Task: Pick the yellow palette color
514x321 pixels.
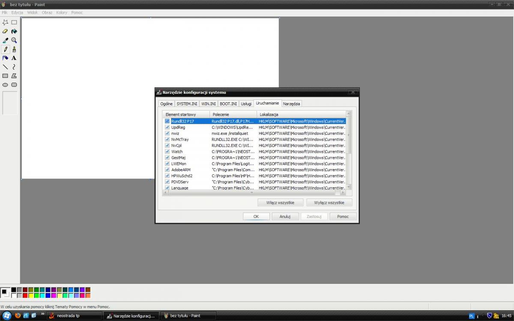Action: (x=31, y=295)
